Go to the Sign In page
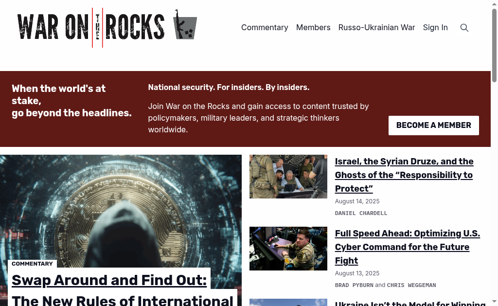 pyautogui.click(x=435, y=28)
